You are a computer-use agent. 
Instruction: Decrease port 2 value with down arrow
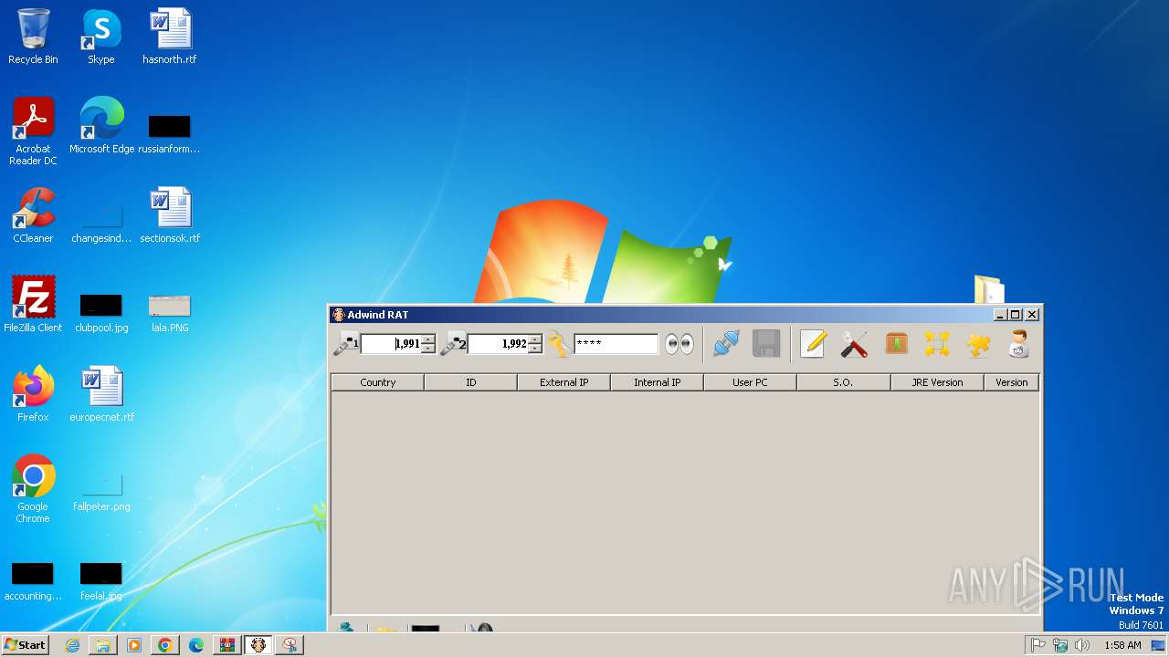click(534, 349)
